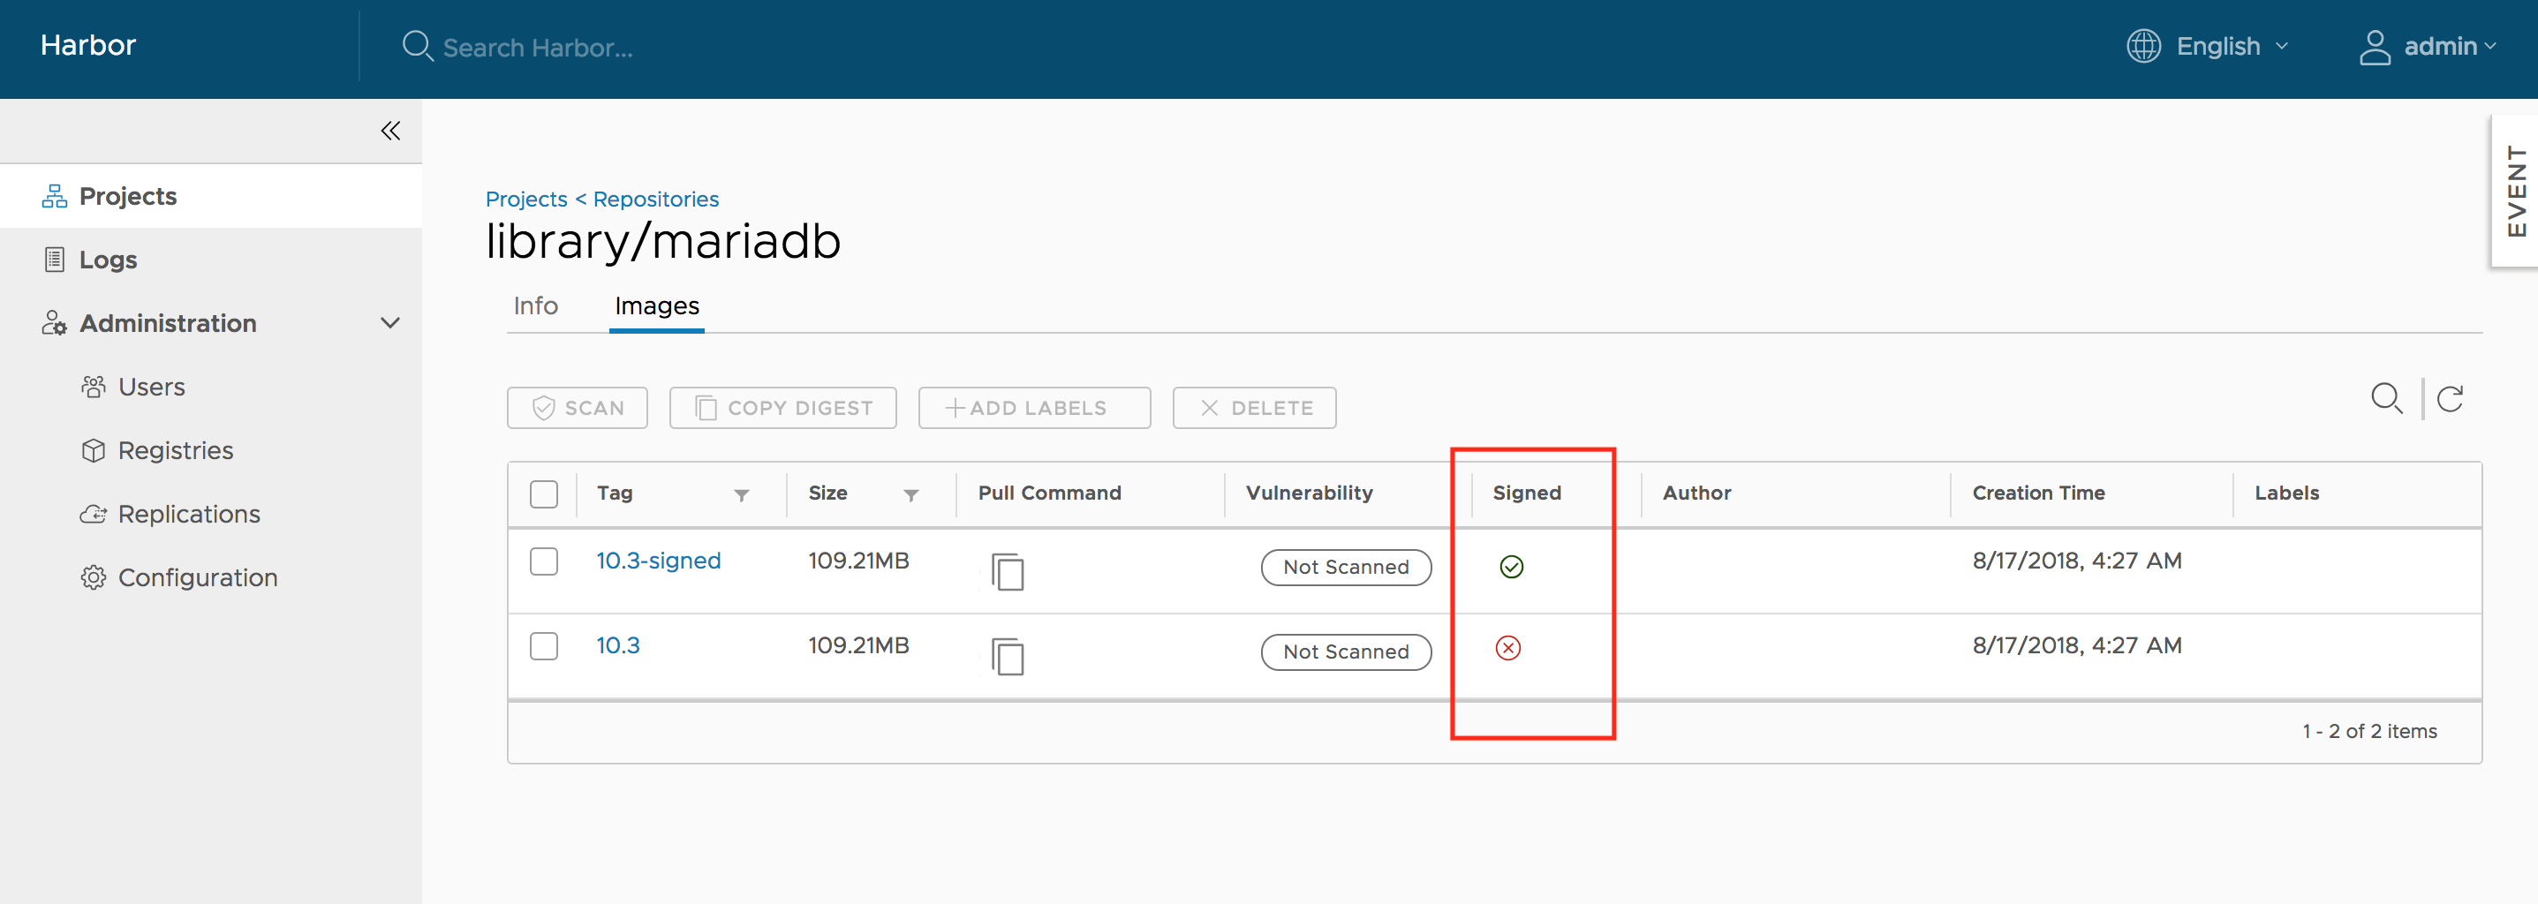The height and width of the screenshot is (904, 2538).
Task: Check the box for tag 10.3-signed
Action: tap(544, 561)
